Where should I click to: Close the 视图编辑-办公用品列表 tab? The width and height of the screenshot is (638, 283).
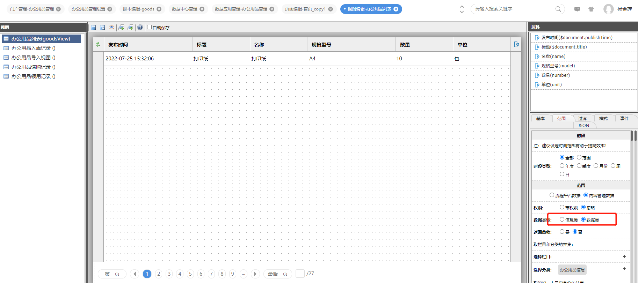point(396,9)
